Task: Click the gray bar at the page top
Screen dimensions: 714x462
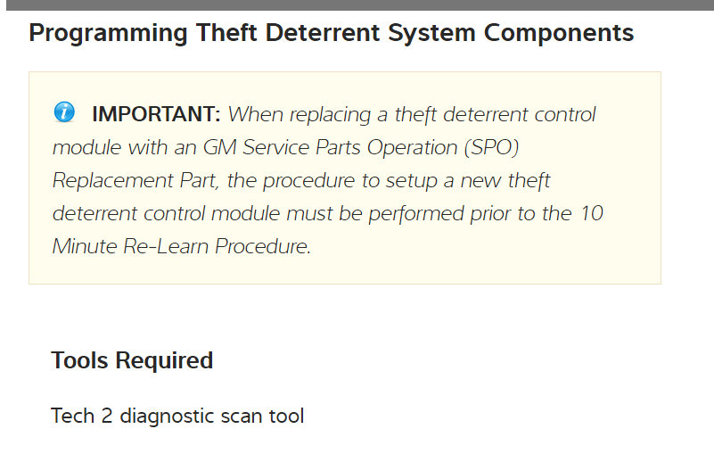Action: (x=357, y=4)
